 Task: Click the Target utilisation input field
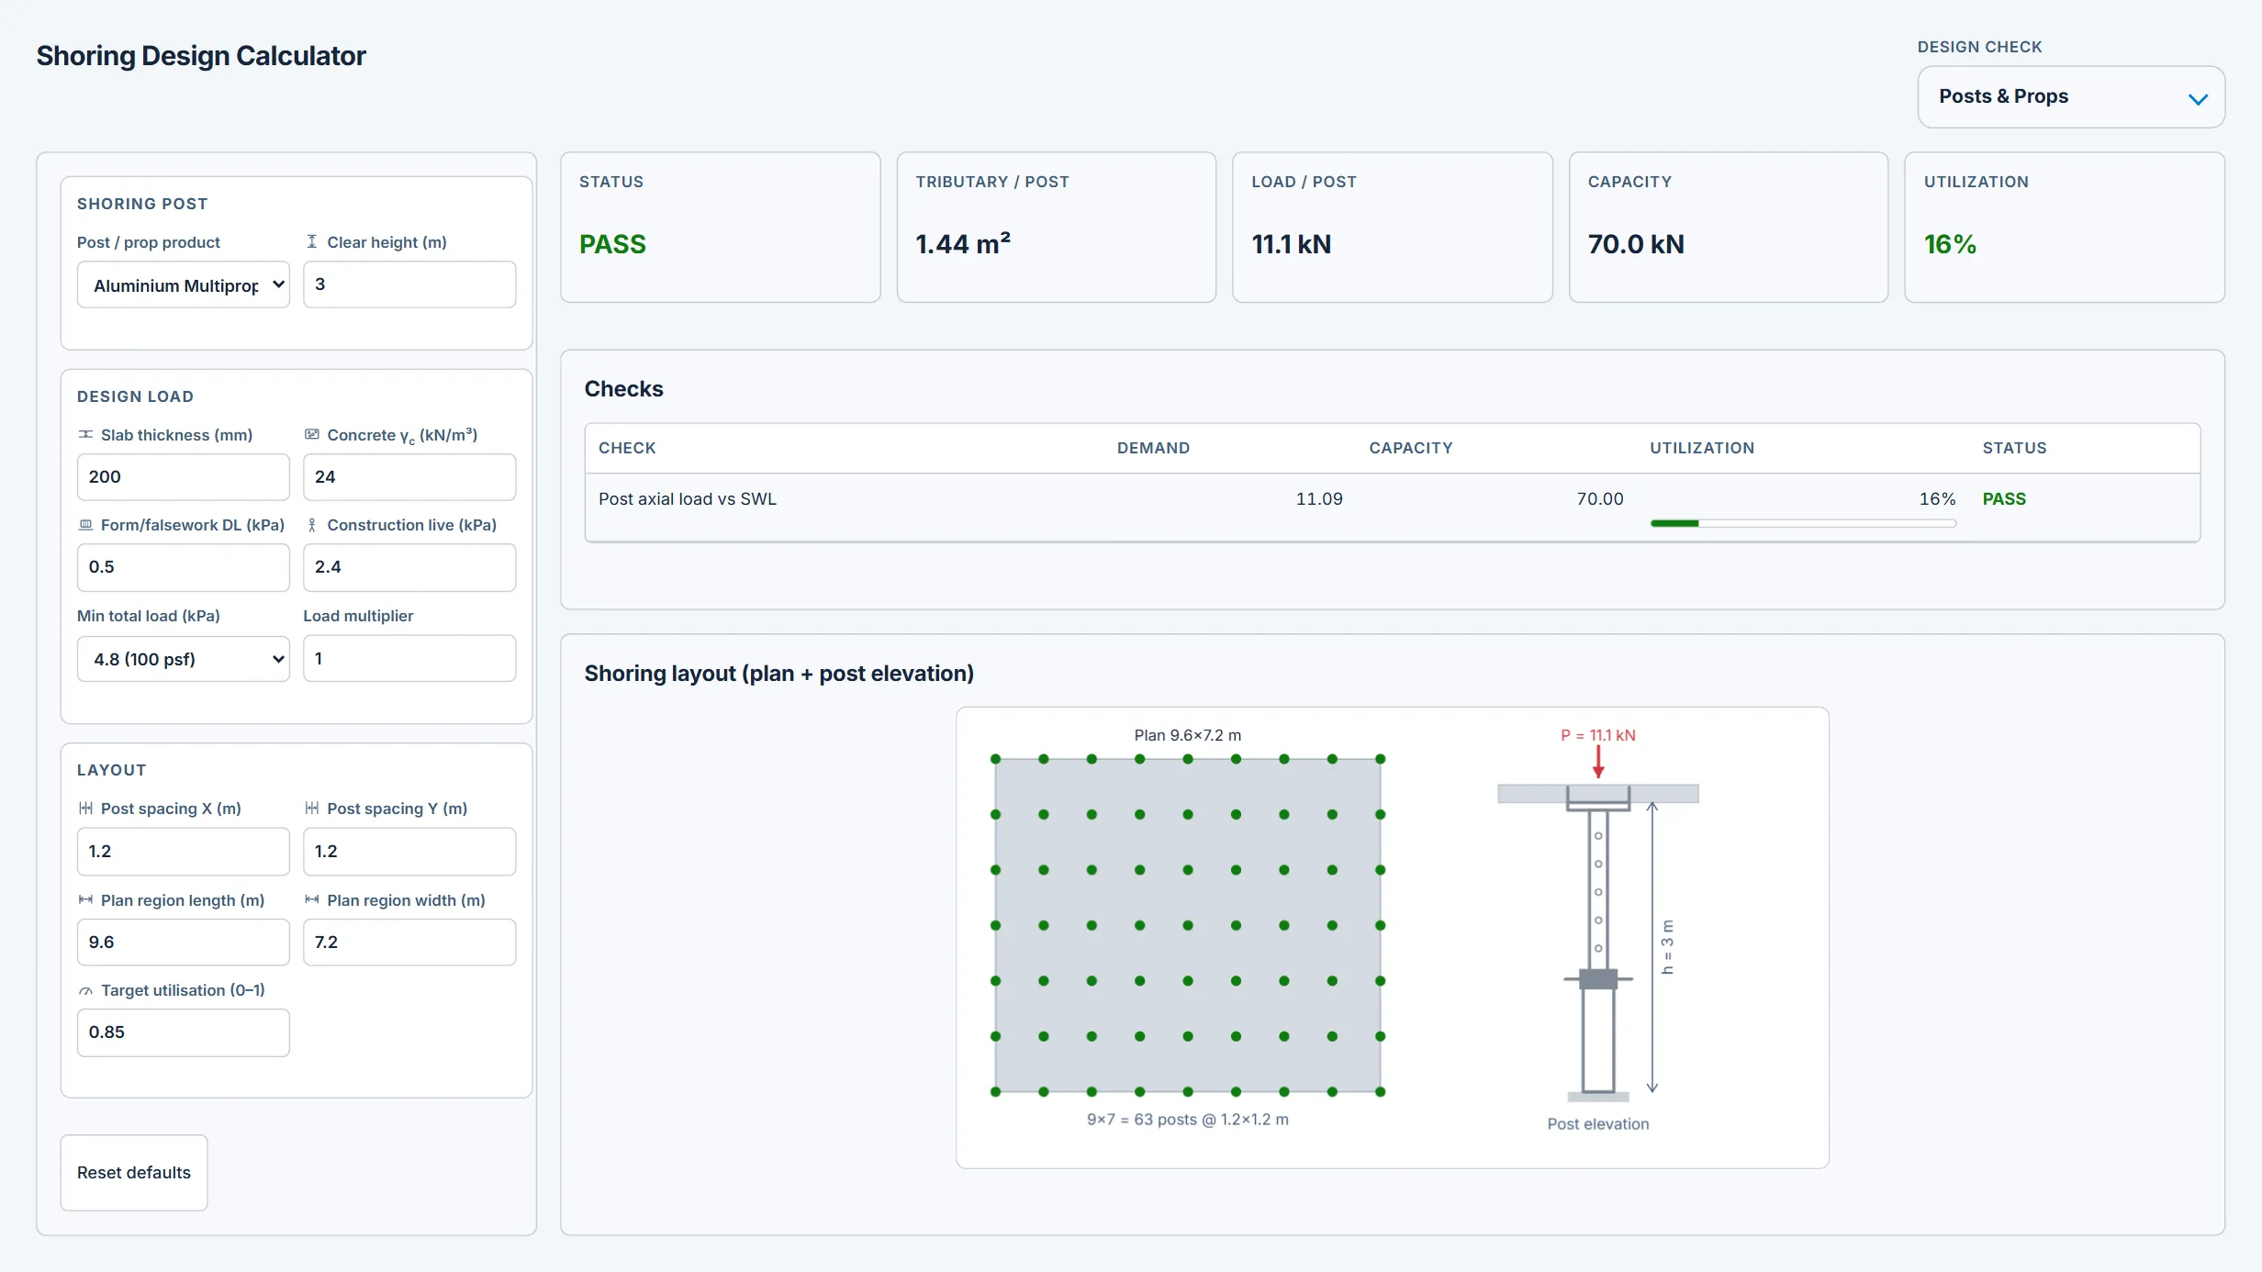[184, 1032]
